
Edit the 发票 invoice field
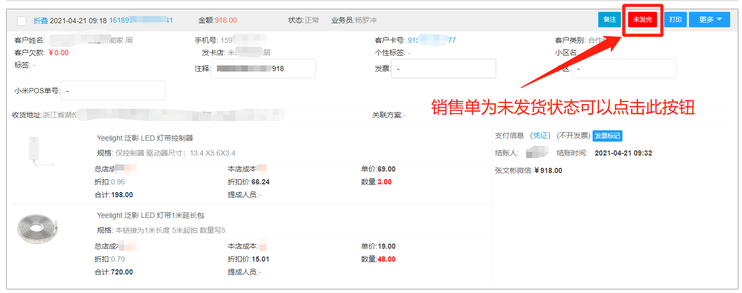[444, 68]
